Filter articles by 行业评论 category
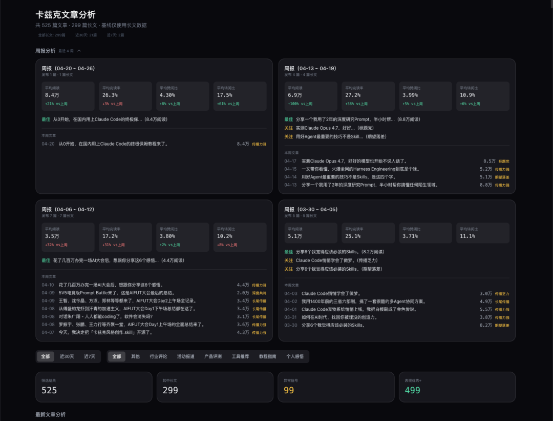Viewport: 553px width, 421px height. tap(158, 356)
